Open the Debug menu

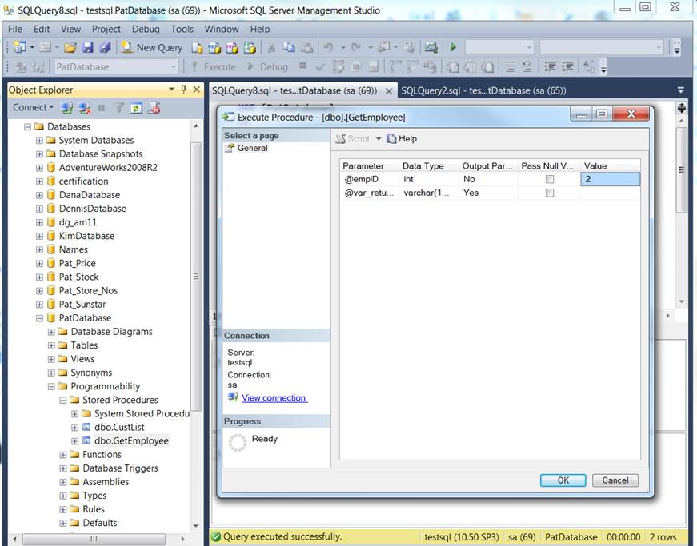[x=146, y=29]
